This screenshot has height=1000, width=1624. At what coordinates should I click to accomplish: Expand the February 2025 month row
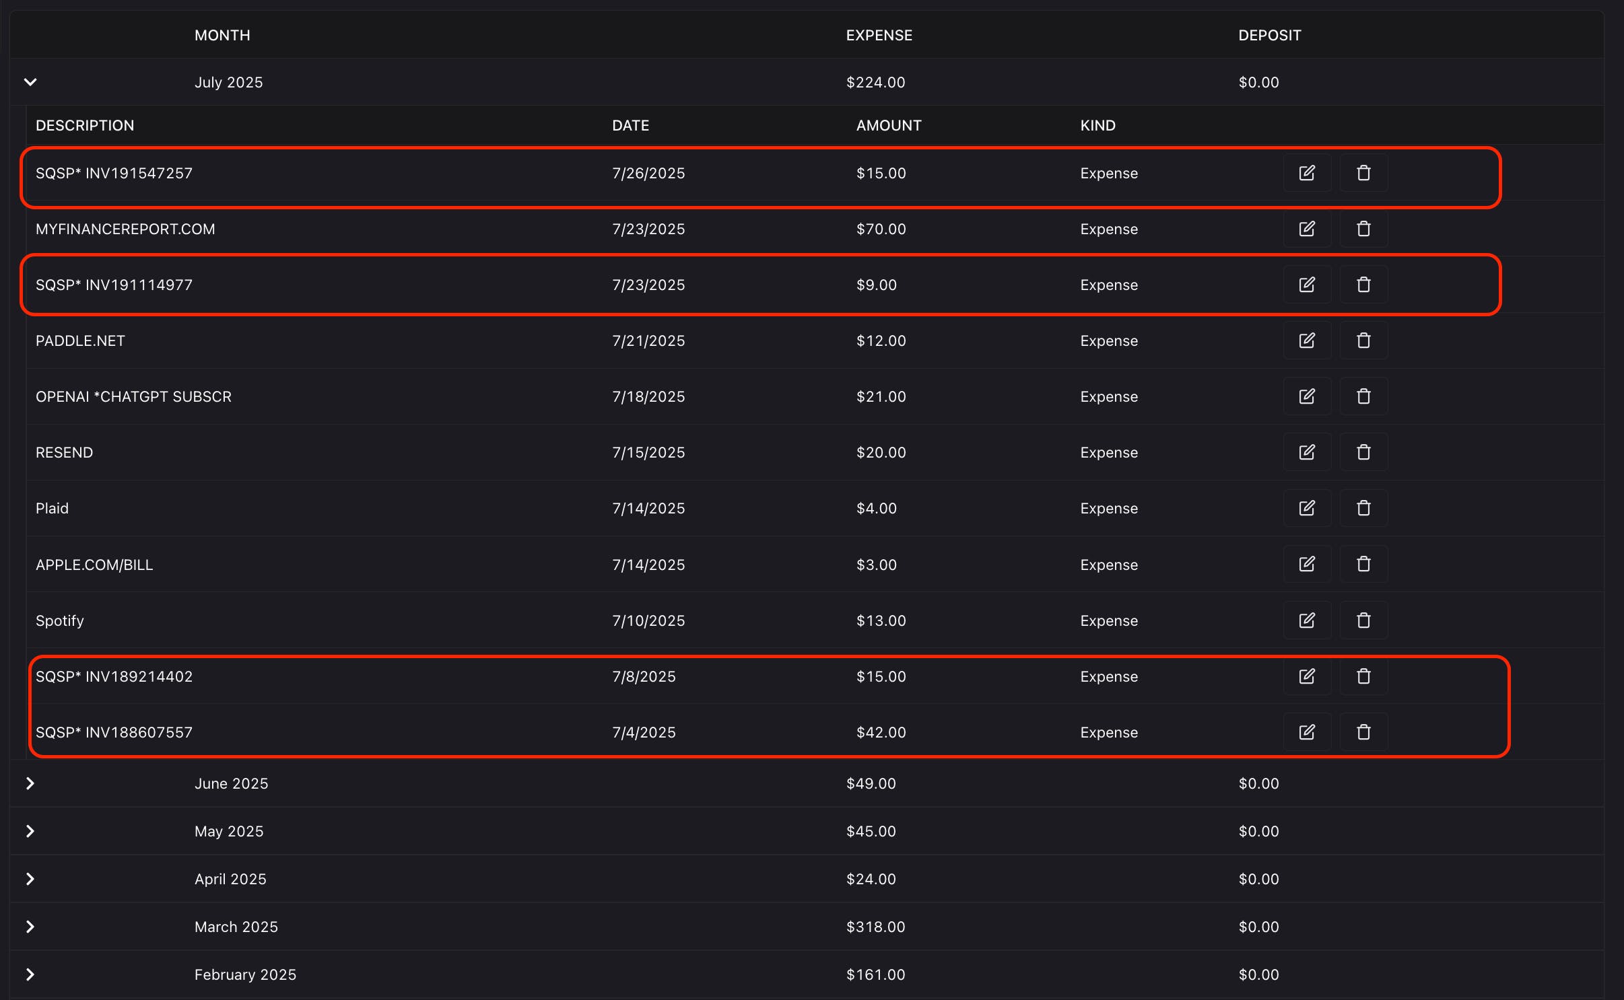point(30,974)
